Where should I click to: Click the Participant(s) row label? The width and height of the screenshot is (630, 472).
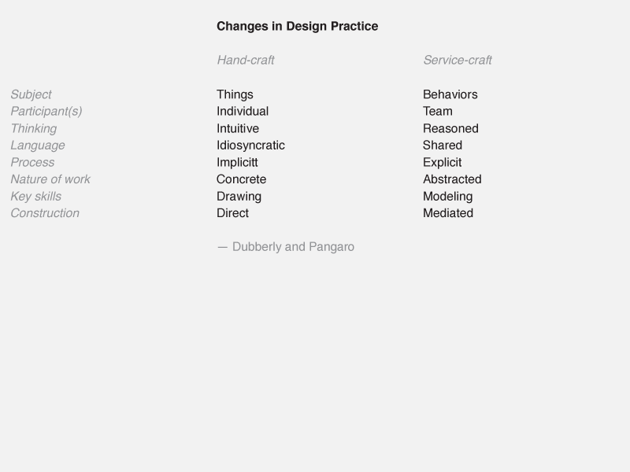pyautogui.click(x=46, y=111)
